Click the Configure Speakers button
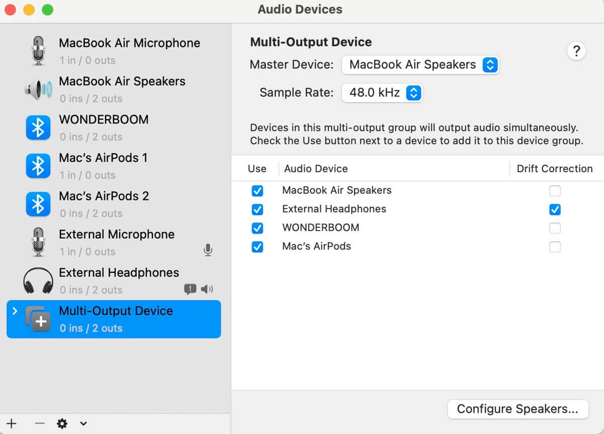The width and height of the screenshot is (604, 434). 517,409
